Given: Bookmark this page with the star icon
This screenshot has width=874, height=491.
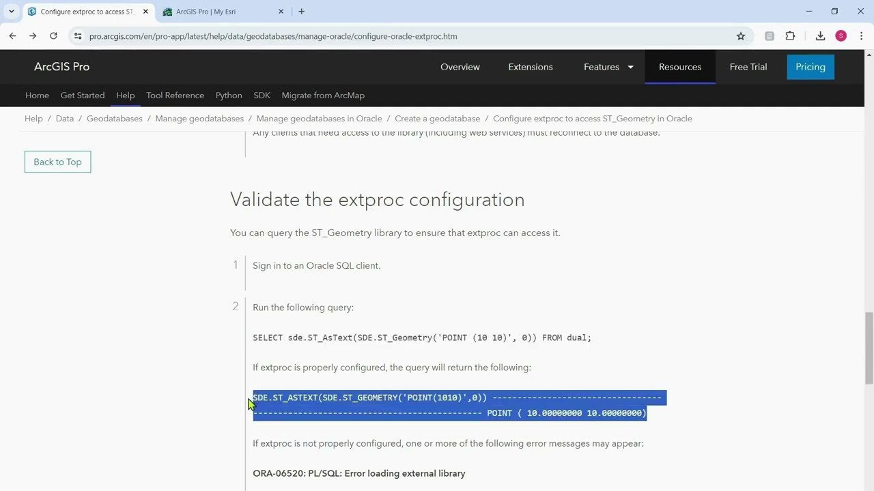Looking at the screenshot, I should 741,36.
